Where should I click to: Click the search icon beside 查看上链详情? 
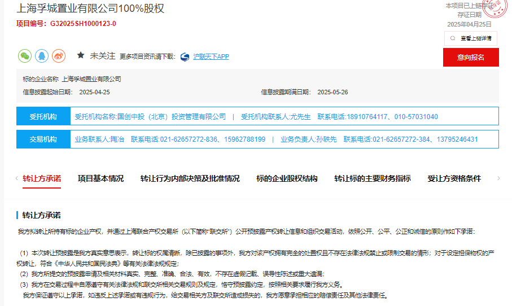452,38
